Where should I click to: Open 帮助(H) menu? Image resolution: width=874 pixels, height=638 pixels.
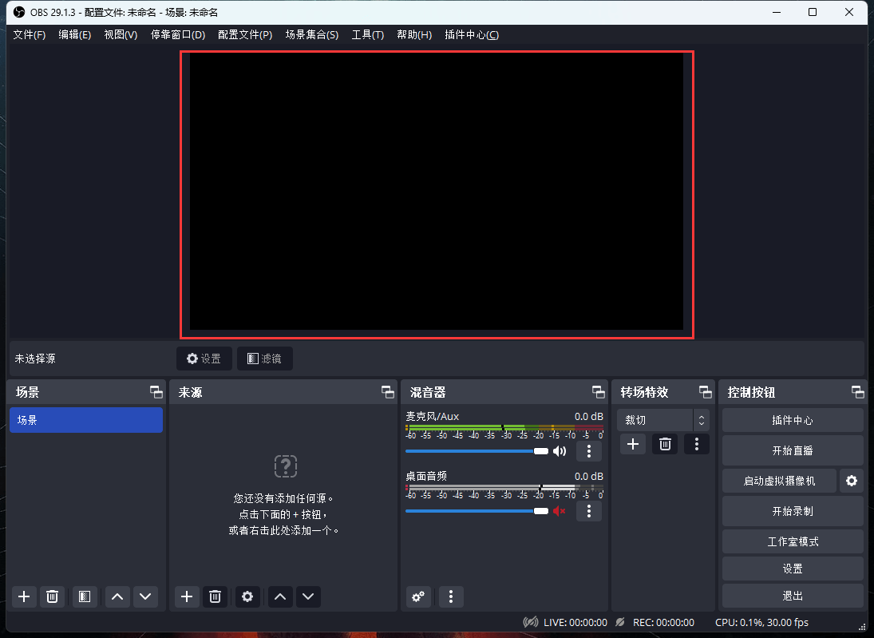pos(414,34)
